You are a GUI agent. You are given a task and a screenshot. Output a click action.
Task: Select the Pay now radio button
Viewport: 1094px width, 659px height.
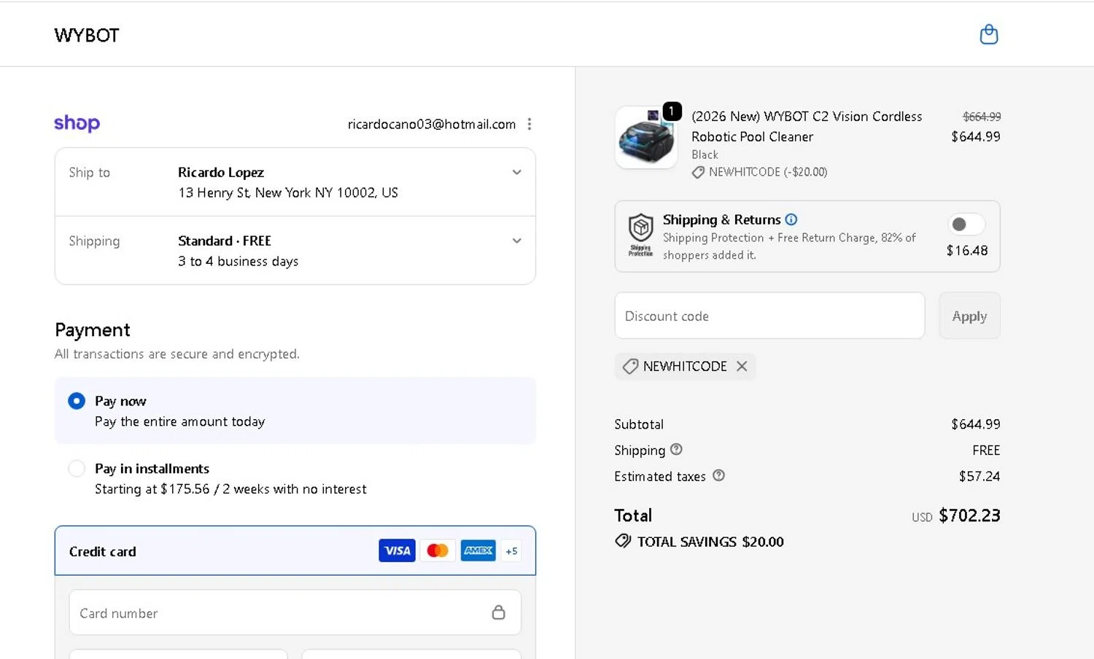coord(77,401)
